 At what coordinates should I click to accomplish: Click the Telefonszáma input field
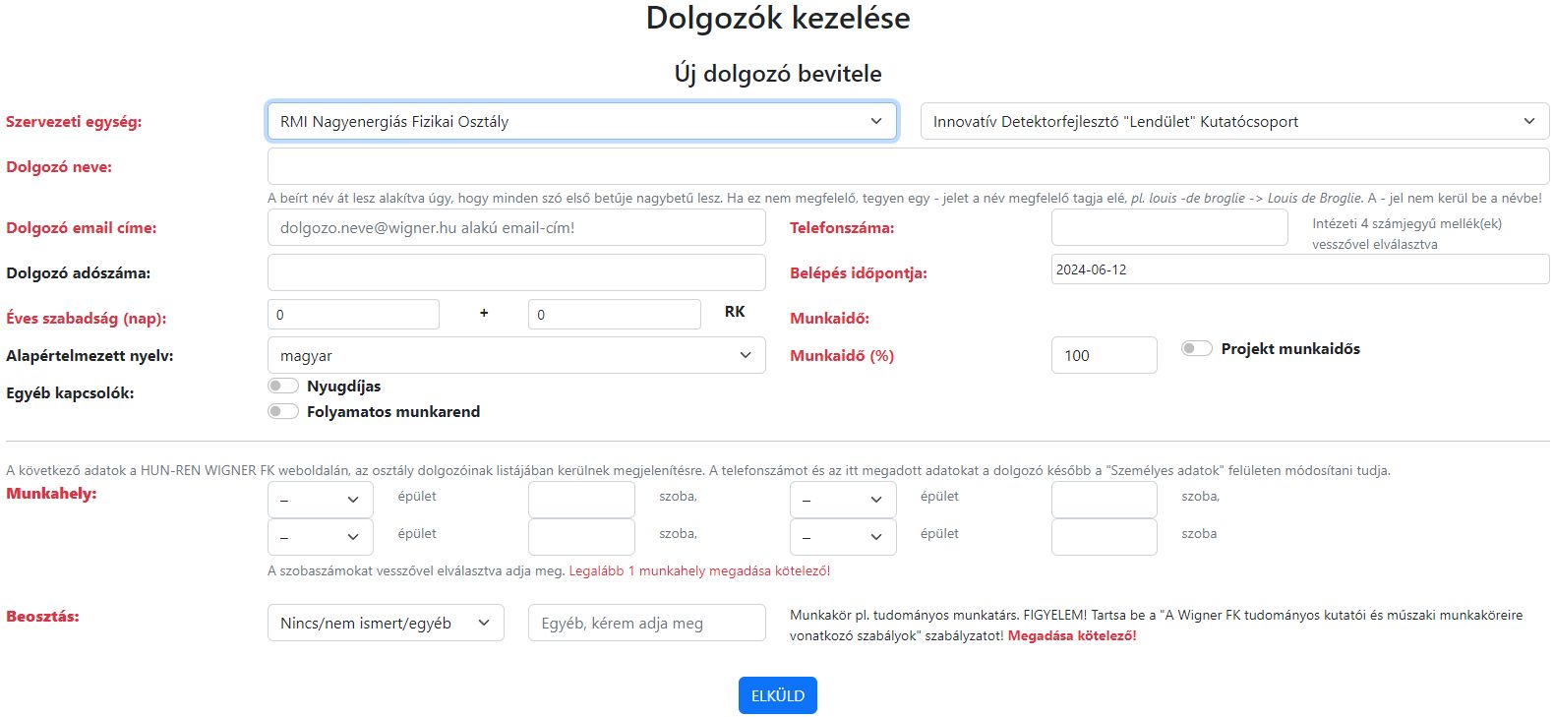coord(1169,227)
